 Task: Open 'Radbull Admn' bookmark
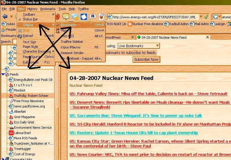(177, 24)
